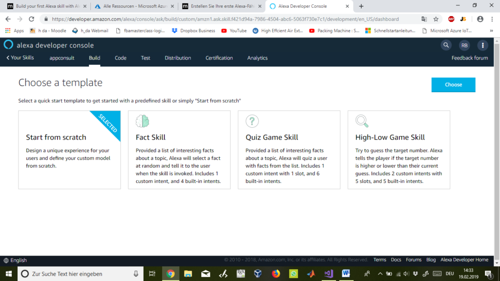This screenshot has height=281, width=500.
Task: Open the Docs footer link
Action: pos(396,260)
